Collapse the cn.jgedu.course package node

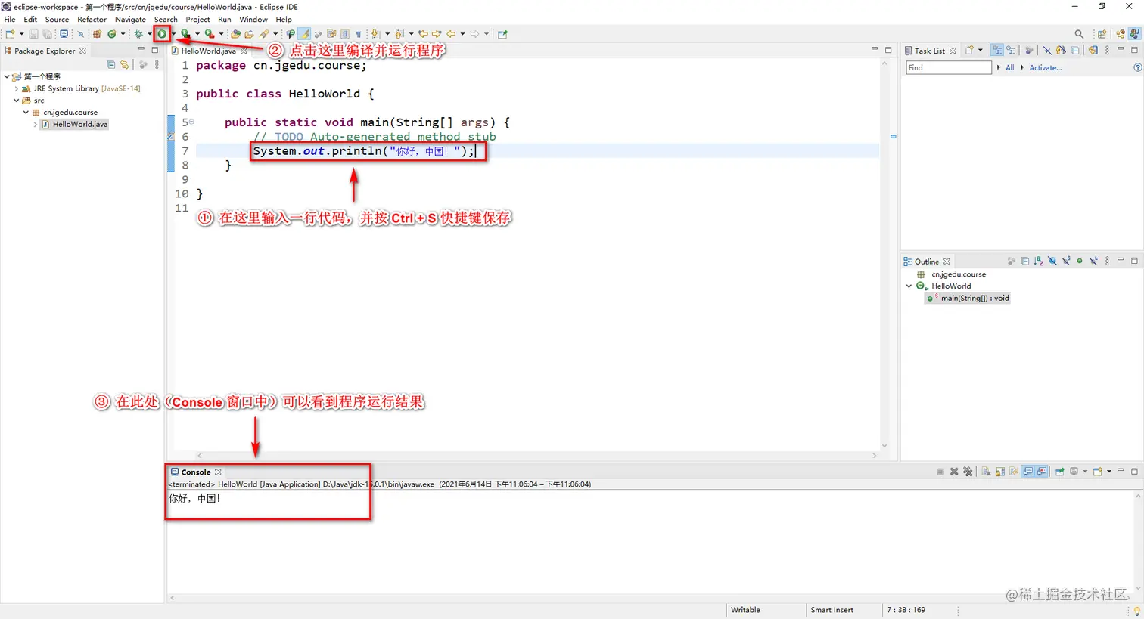[26, 112]
